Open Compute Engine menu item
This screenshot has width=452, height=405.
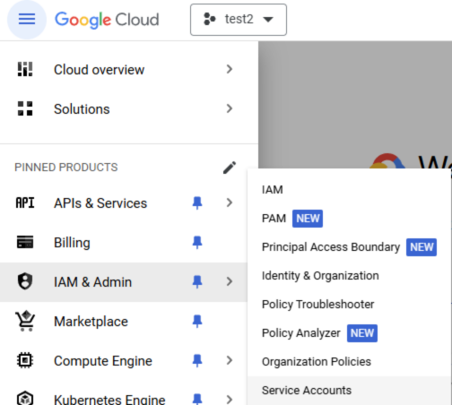[x=103, y=361]
